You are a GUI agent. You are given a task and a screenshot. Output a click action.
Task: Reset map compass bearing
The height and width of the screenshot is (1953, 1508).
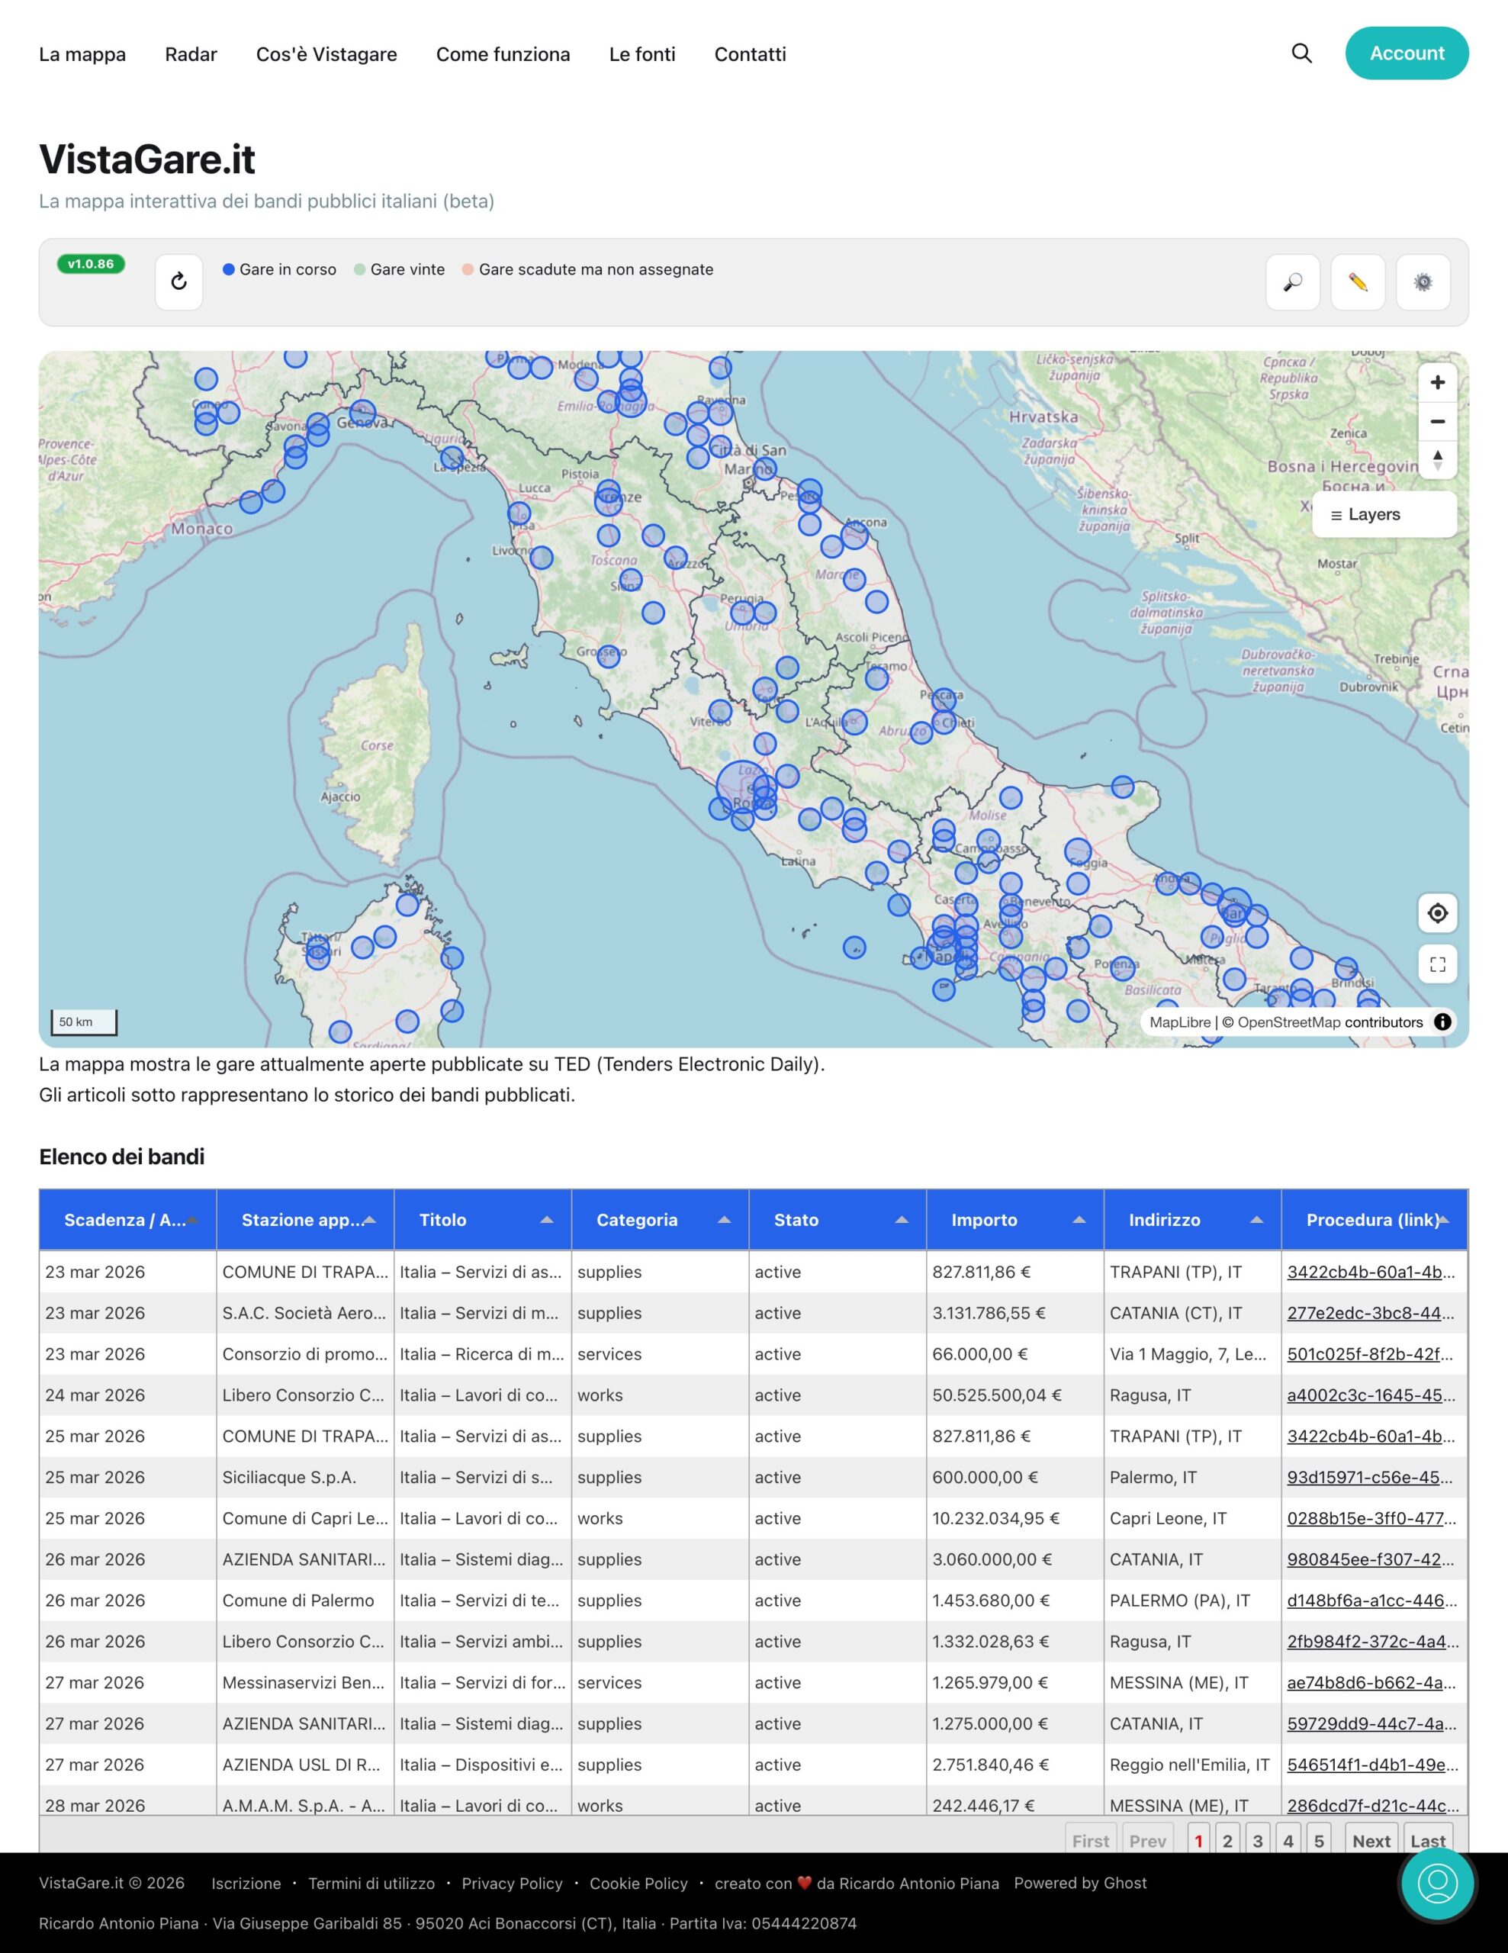pos(1437,459)
